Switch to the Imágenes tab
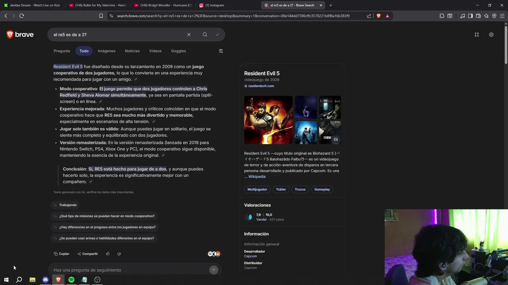508x285 pixels. (107, 51)
